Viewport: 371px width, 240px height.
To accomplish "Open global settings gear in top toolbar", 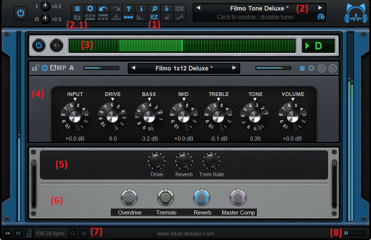I will point(90,9).
